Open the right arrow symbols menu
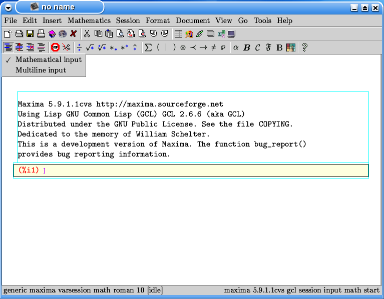 pos(203,47)
